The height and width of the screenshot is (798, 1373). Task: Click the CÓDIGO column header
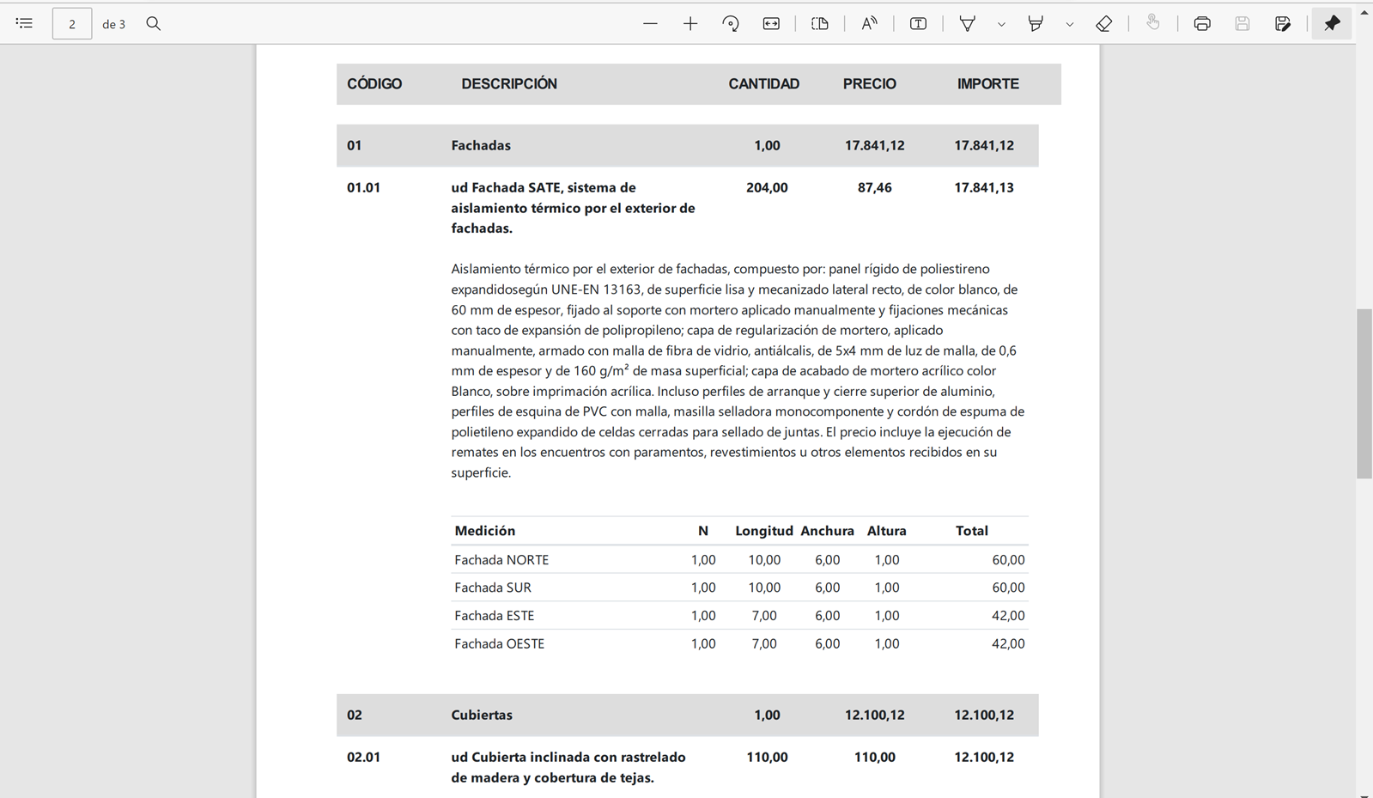374,84
